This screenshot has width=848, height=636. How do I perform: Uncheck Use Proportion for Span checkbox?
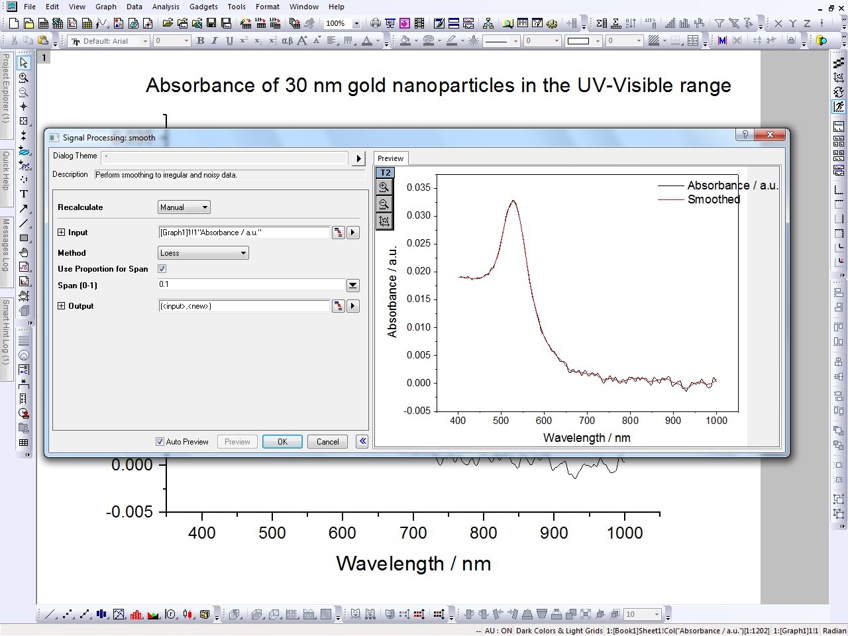click(x=162, y=269)
